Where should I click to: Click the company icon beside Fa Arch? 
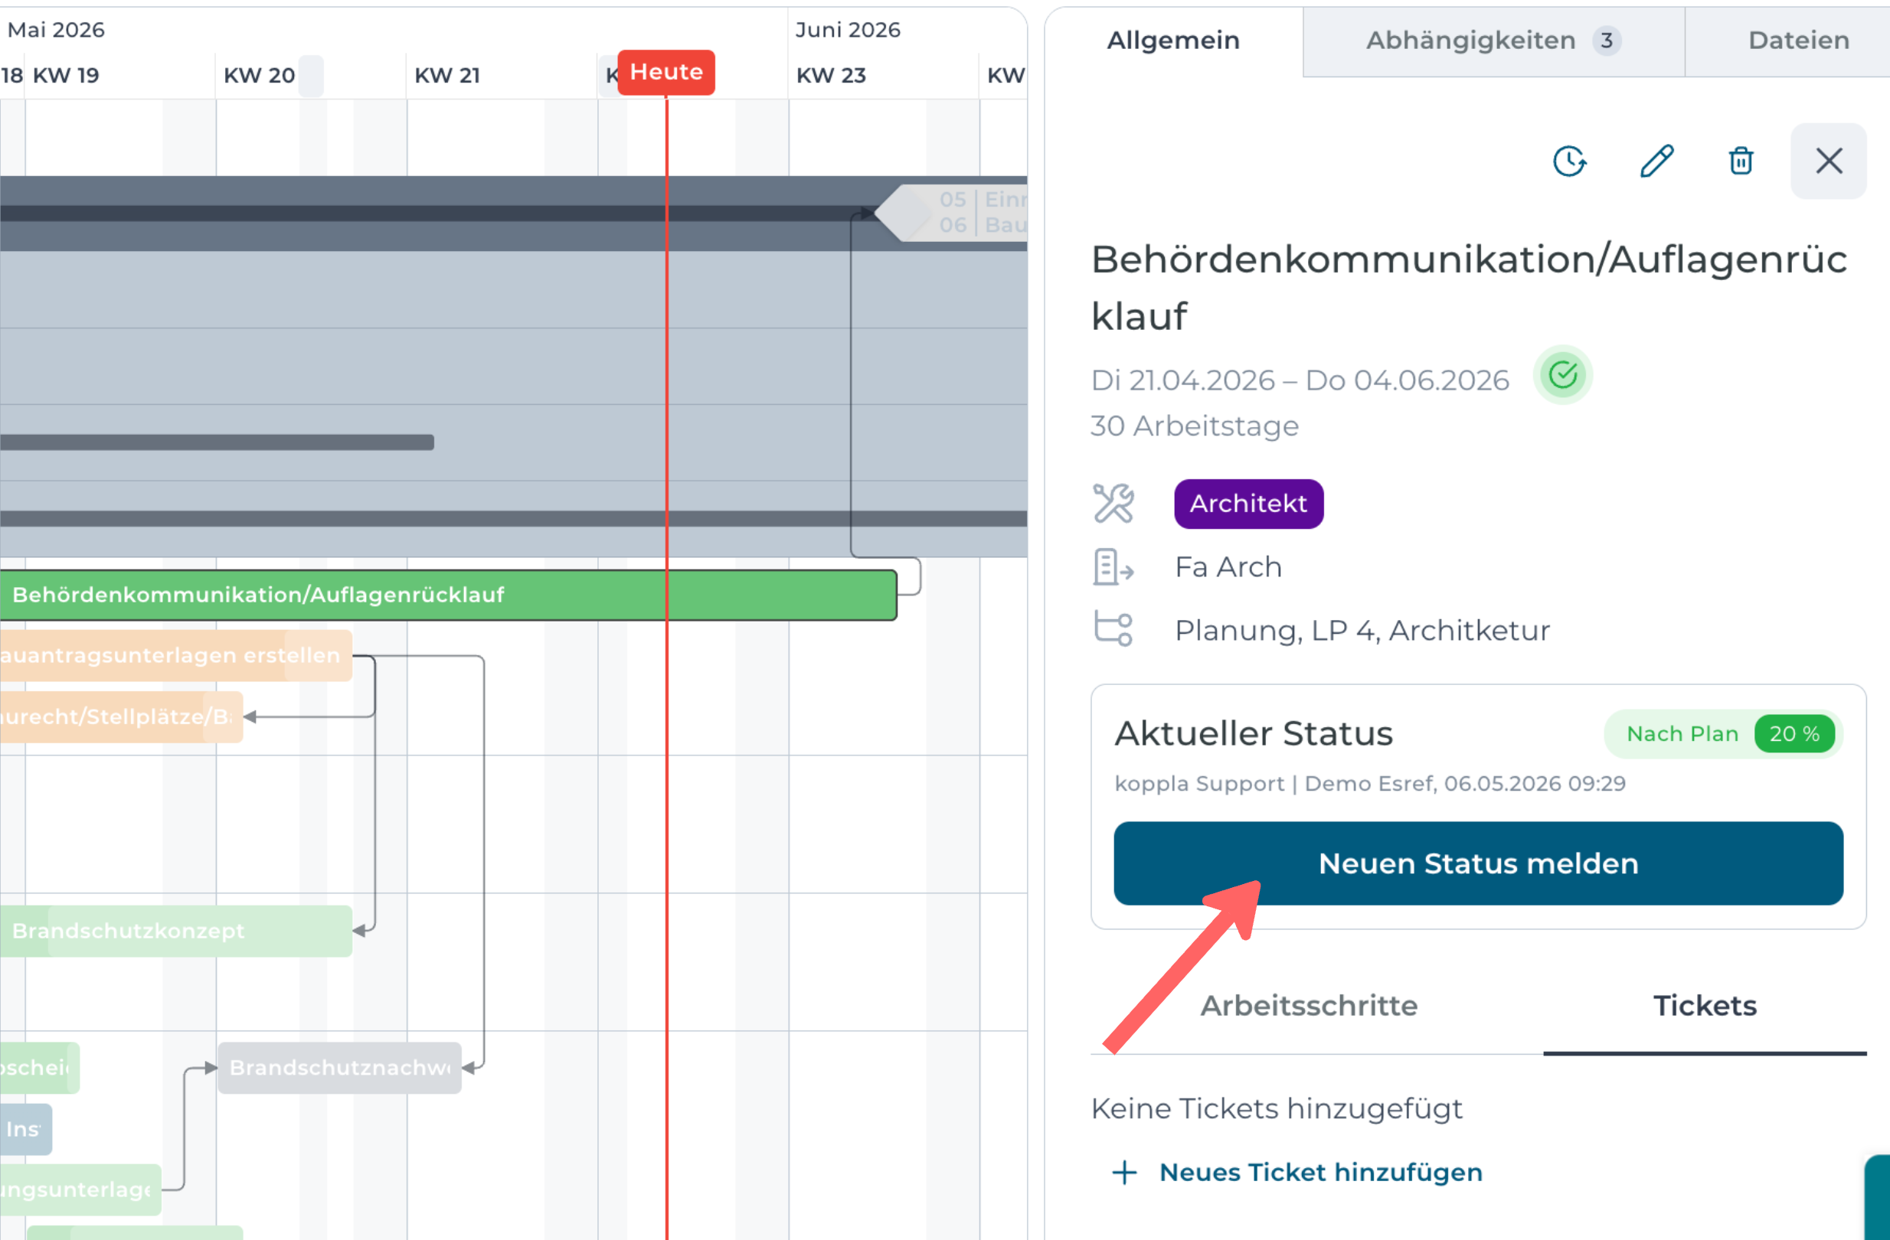point(1113,567)
